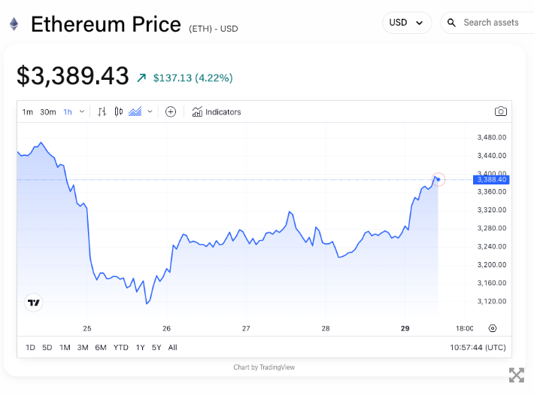The image size is (534, 396).
Task: Expand the chart style dropdown arrow
Action: [150, 111]
